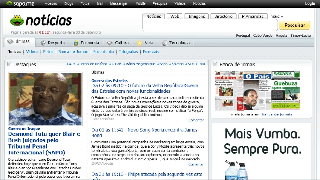Click the Login link

tap(310, 3)
